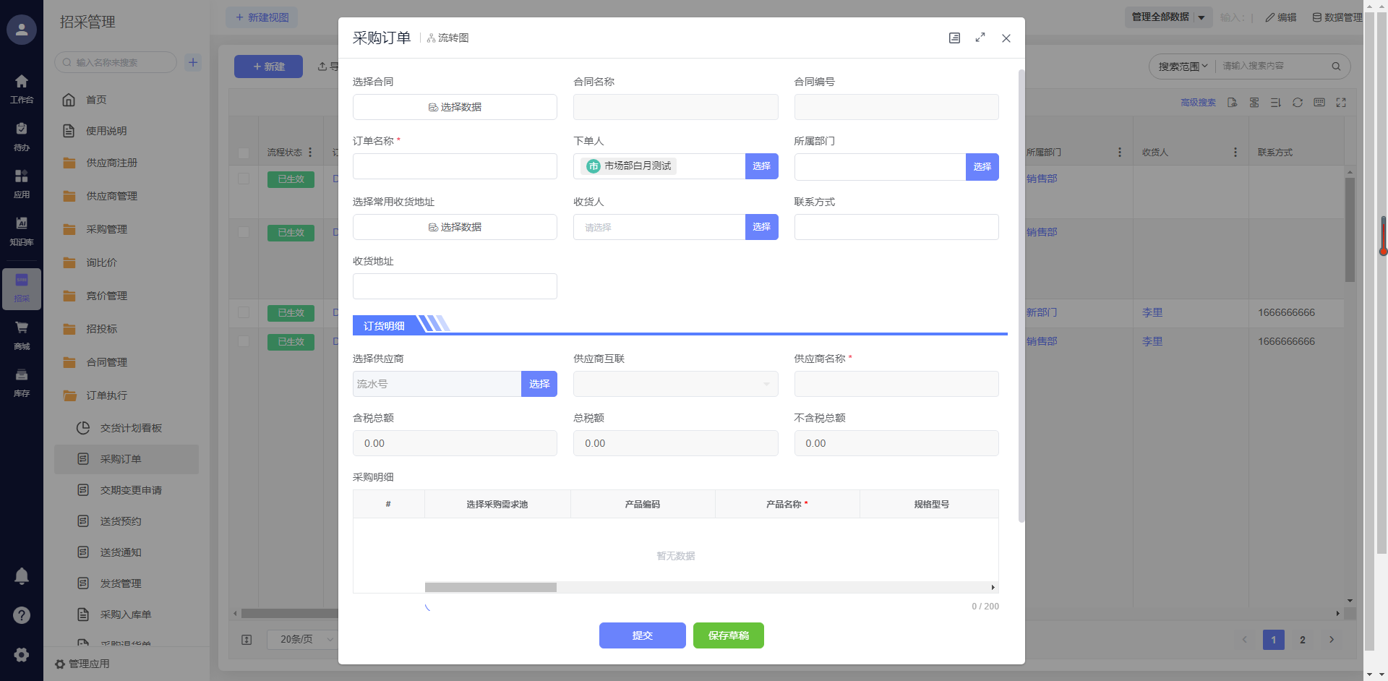The width and height of the screenshot is (1388, 681).
Task: Open the notifications bell icon
Action: 22,576
